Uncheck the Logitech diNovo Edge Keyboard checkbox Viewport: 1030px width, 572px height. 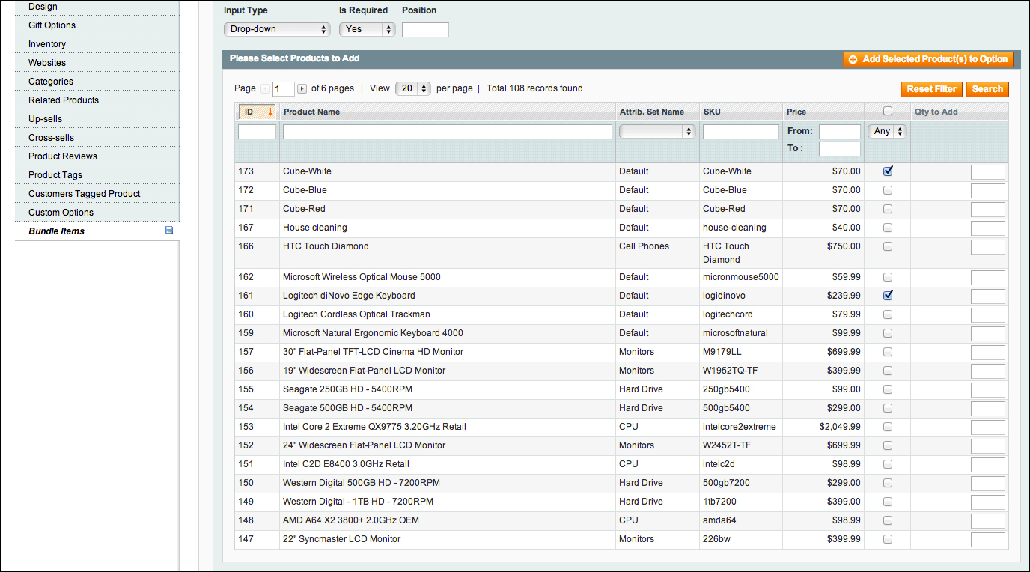pyautogui.click(x=888, y=295)
